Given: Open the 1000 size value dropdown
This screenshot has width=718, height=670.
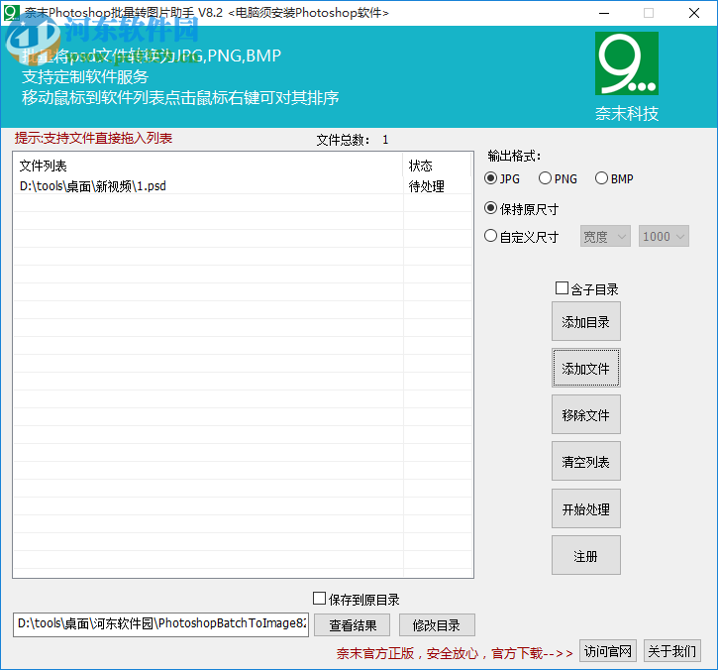Looking at the screenshot, I should click(664, 237).
